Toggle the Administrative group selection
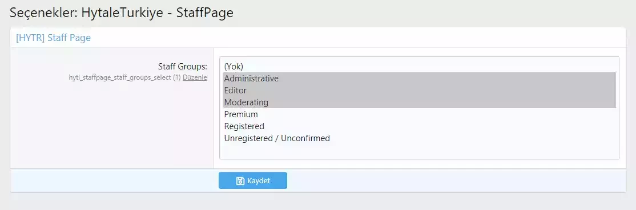This screenshot has width=636, height=210. click(x=420, y=79)
